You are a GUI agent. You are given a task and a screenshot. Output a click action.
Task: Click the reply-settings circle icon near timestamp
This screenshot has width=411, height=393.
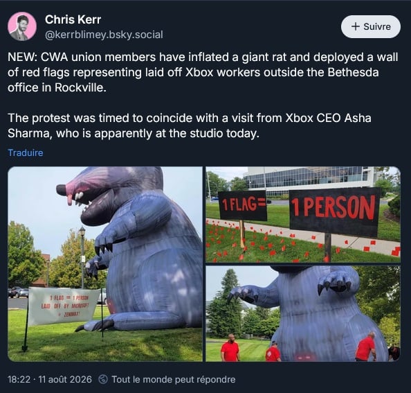pos(103,379)
